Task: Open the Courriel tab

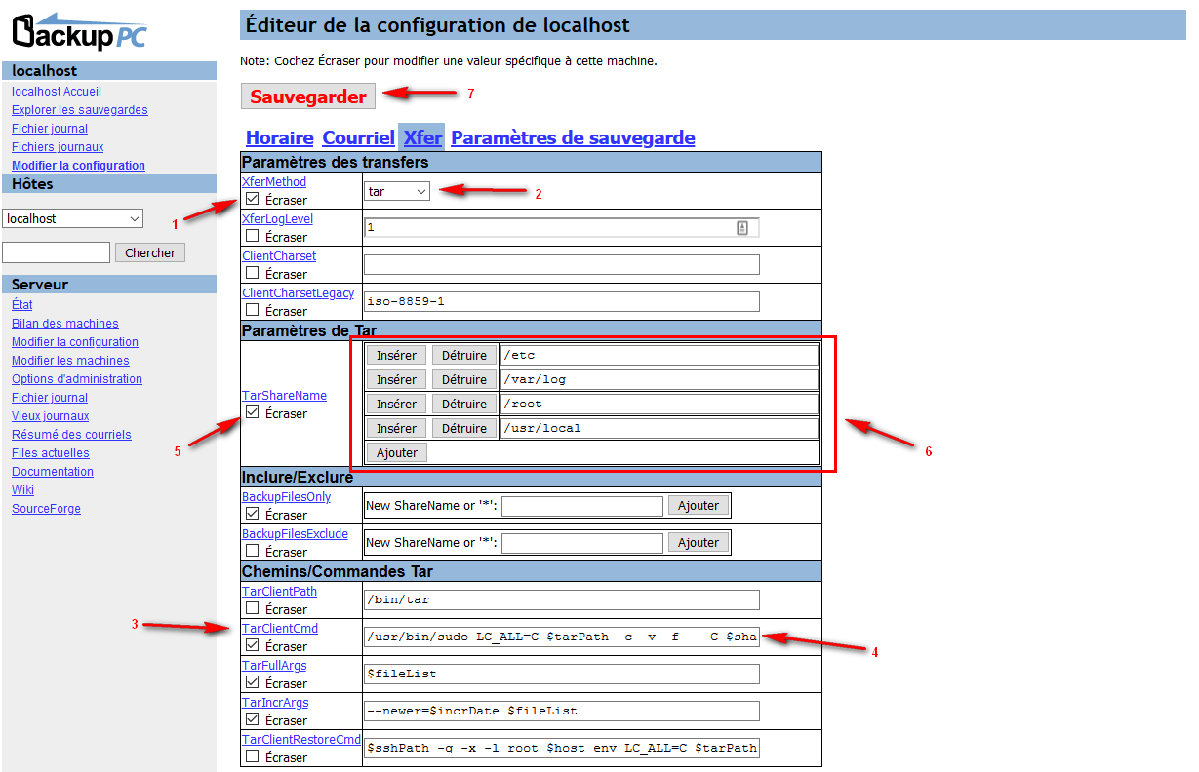Action: (x=358, y=138)
